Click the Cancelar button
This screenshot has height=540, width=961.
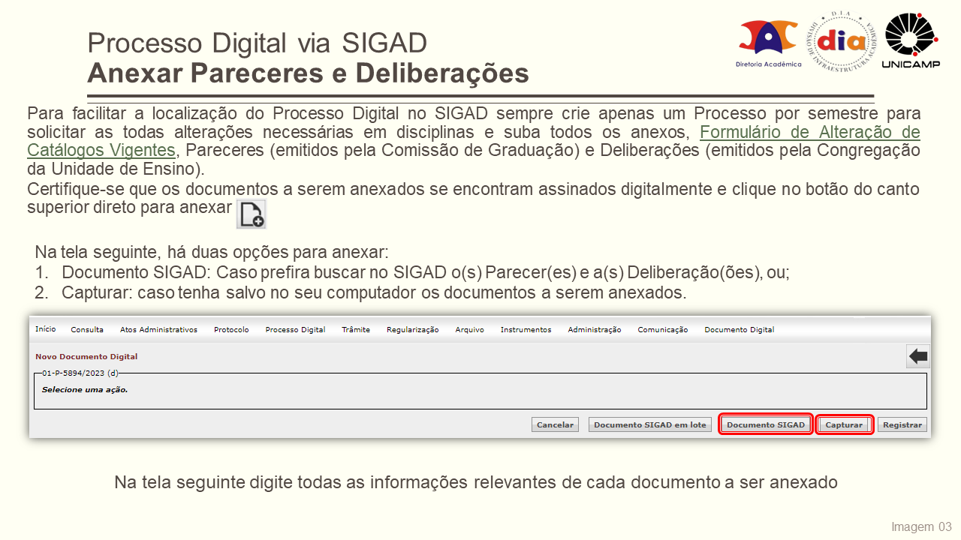[556, 424]
